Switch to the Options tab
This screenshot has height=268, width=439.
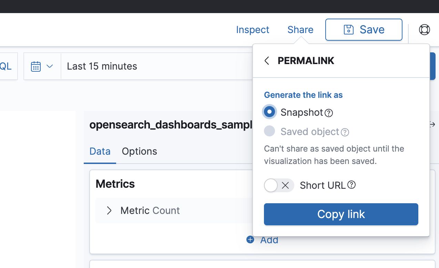[x=139, y=151]
